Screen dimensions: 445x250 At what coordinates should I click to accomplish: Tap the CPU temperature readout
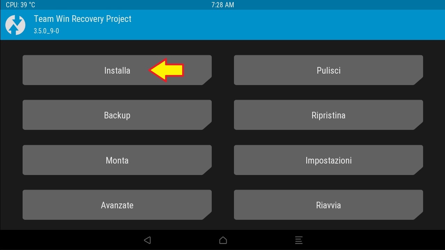click(21, 5)
